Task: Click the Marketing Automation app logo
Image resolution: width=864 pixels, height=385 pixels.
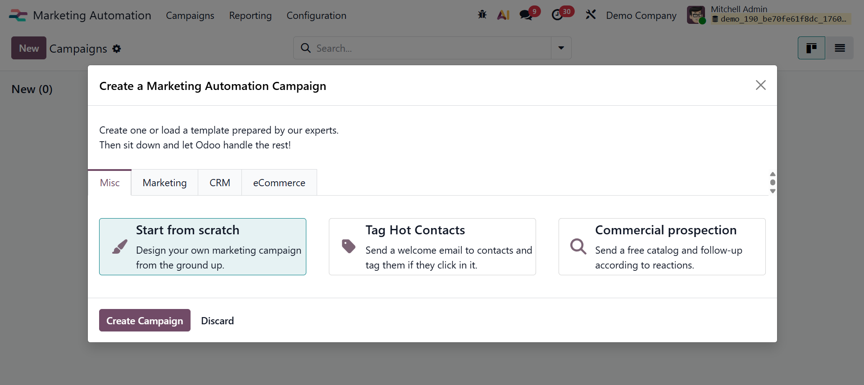Action: [18, 15]
